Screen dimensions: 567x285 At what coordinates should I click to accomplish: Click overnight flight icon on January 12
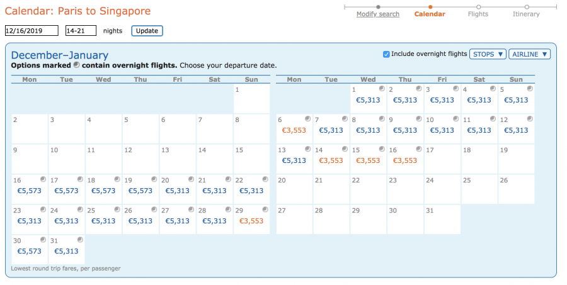click(x=530, y=119)
